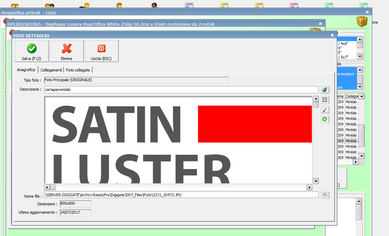Click the green recycle refresh icon

click(325, 119)
